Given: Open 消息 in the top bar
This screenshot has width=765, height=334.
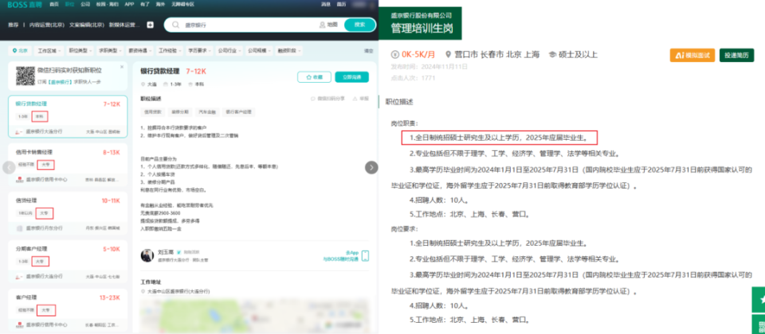Looking at the screenshot, I should [x=326, y=5].
